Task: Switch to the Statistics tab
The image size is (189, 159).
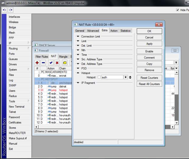Action: [125, 31]
